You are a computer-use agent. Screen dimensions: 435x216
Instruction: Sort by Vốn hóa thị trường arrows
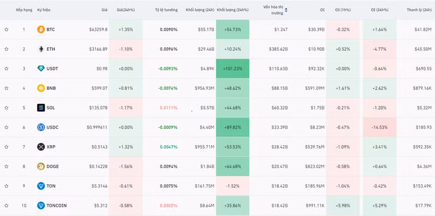[286, 10]
